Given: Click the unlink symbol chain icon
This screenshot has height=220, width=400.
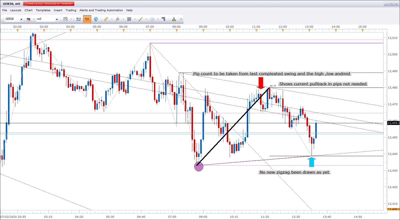Looking at the screenshot, I should (28, 19).
